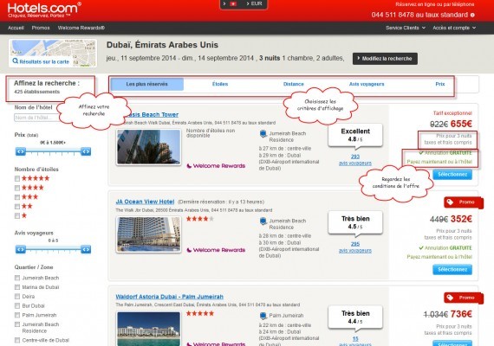Open the 293 avis voyageurs link
Viewport: 494px width, 346px height.
[x=355, y=160]
